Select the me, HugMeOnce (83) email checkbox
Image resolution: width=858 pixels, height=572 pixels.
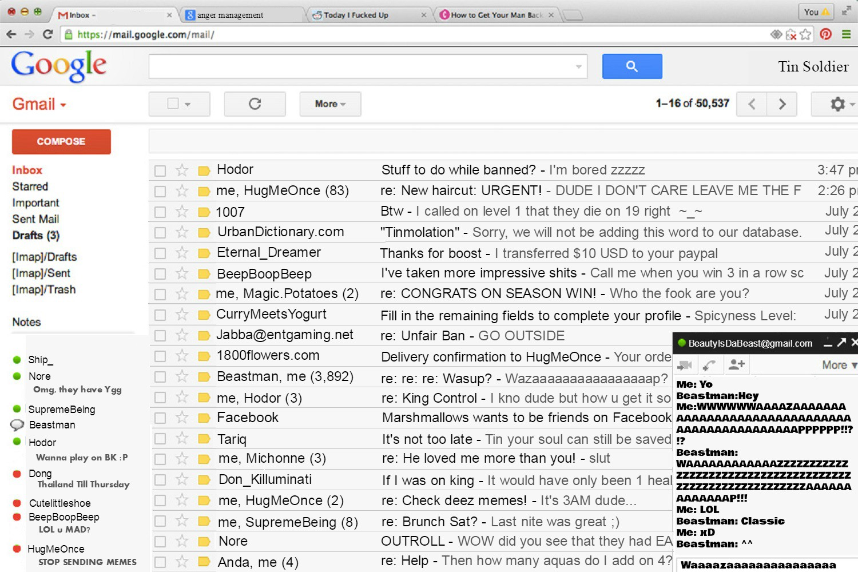pyautogui.click(x=160, y=191)
